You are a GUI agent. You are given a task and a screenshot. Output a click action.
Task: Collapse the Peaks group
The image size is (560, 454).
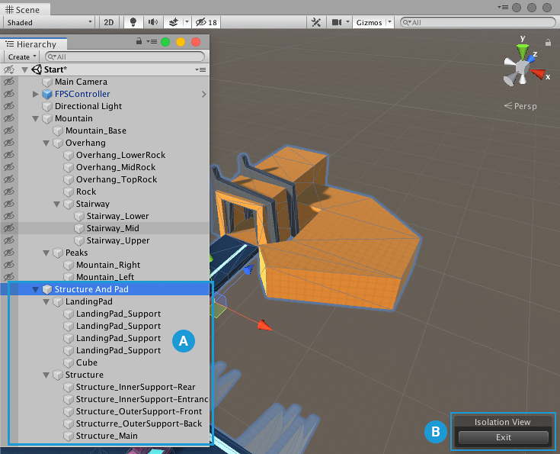point(46,253)
